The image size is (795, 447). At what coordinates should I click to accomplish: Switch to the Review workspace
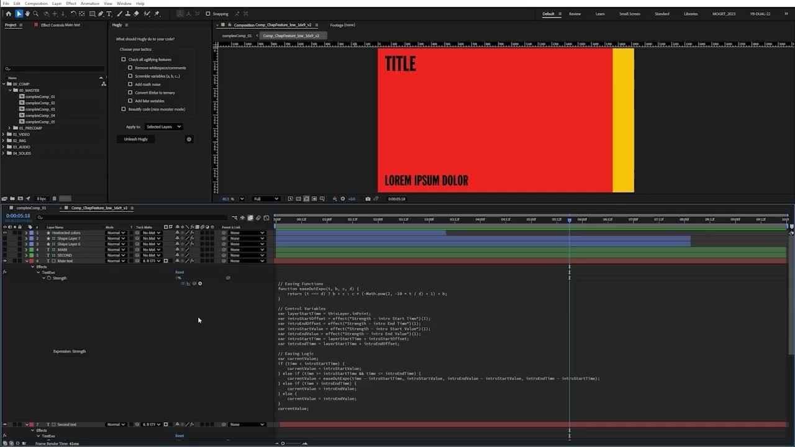[575, 14]
